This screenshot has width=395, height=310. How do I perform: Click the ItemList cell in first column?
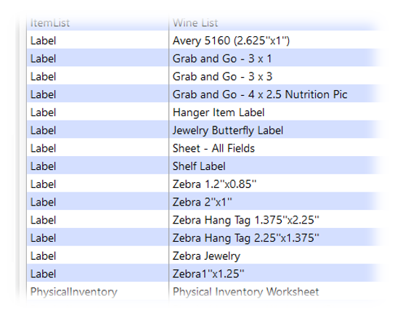[x=50, y=23]
